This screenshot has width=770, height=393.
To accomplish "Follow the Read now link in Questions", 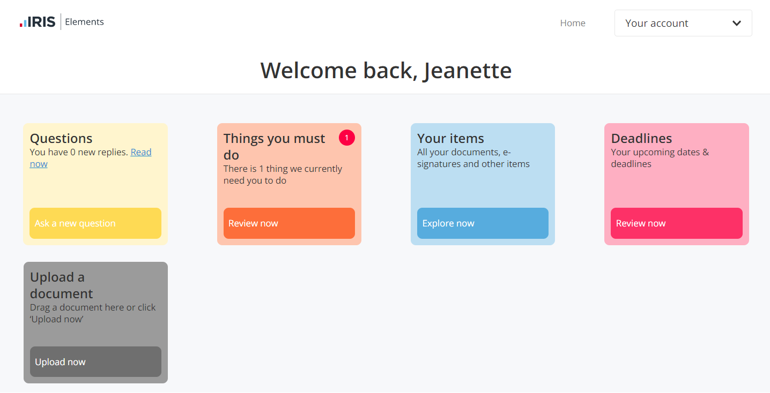I will 140,153.
